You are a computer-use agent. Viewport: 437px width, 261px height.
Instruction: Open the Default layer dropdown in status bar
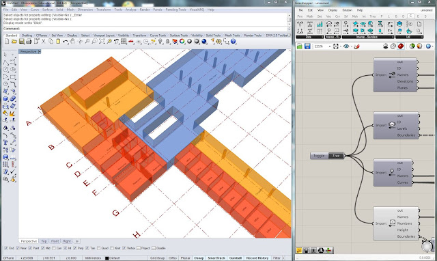113,258
